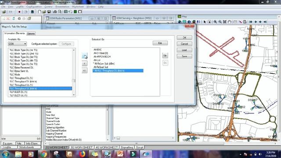The image size is (281, 158).
Task: Click the horizontal scrollbar below the worksheet area
Action: pos(136,144)
